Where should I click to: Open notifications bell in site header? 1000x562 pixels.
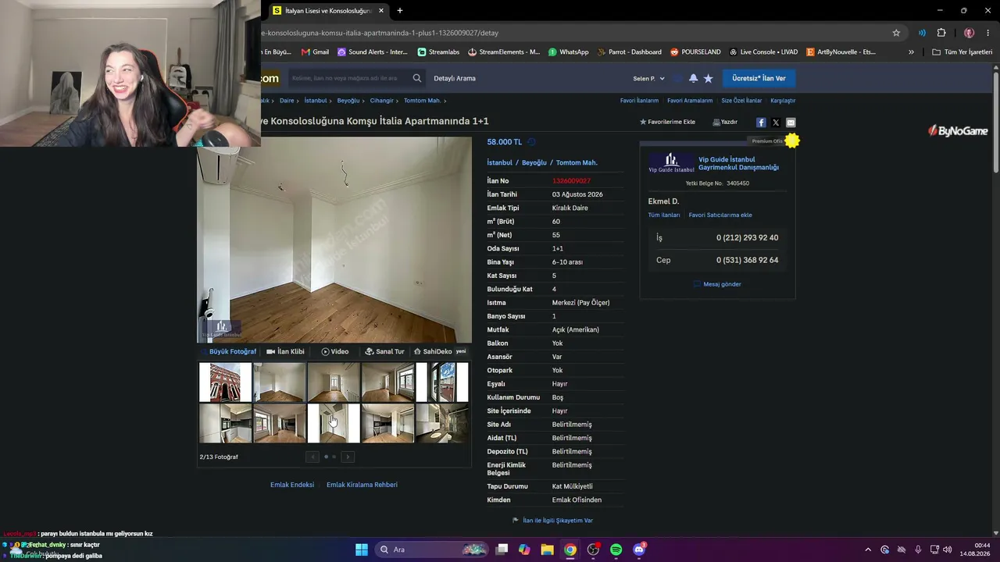click(693, 78)
